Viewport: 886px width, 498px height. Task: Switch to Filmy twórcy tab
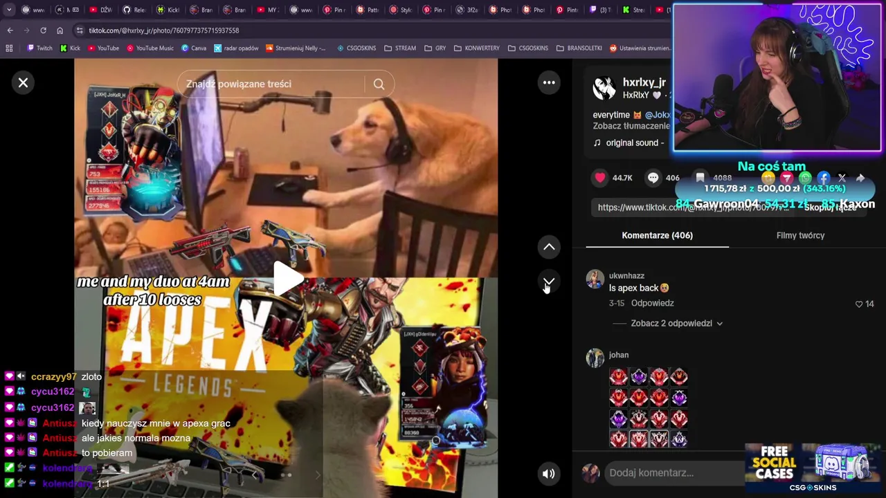(800, 236)
